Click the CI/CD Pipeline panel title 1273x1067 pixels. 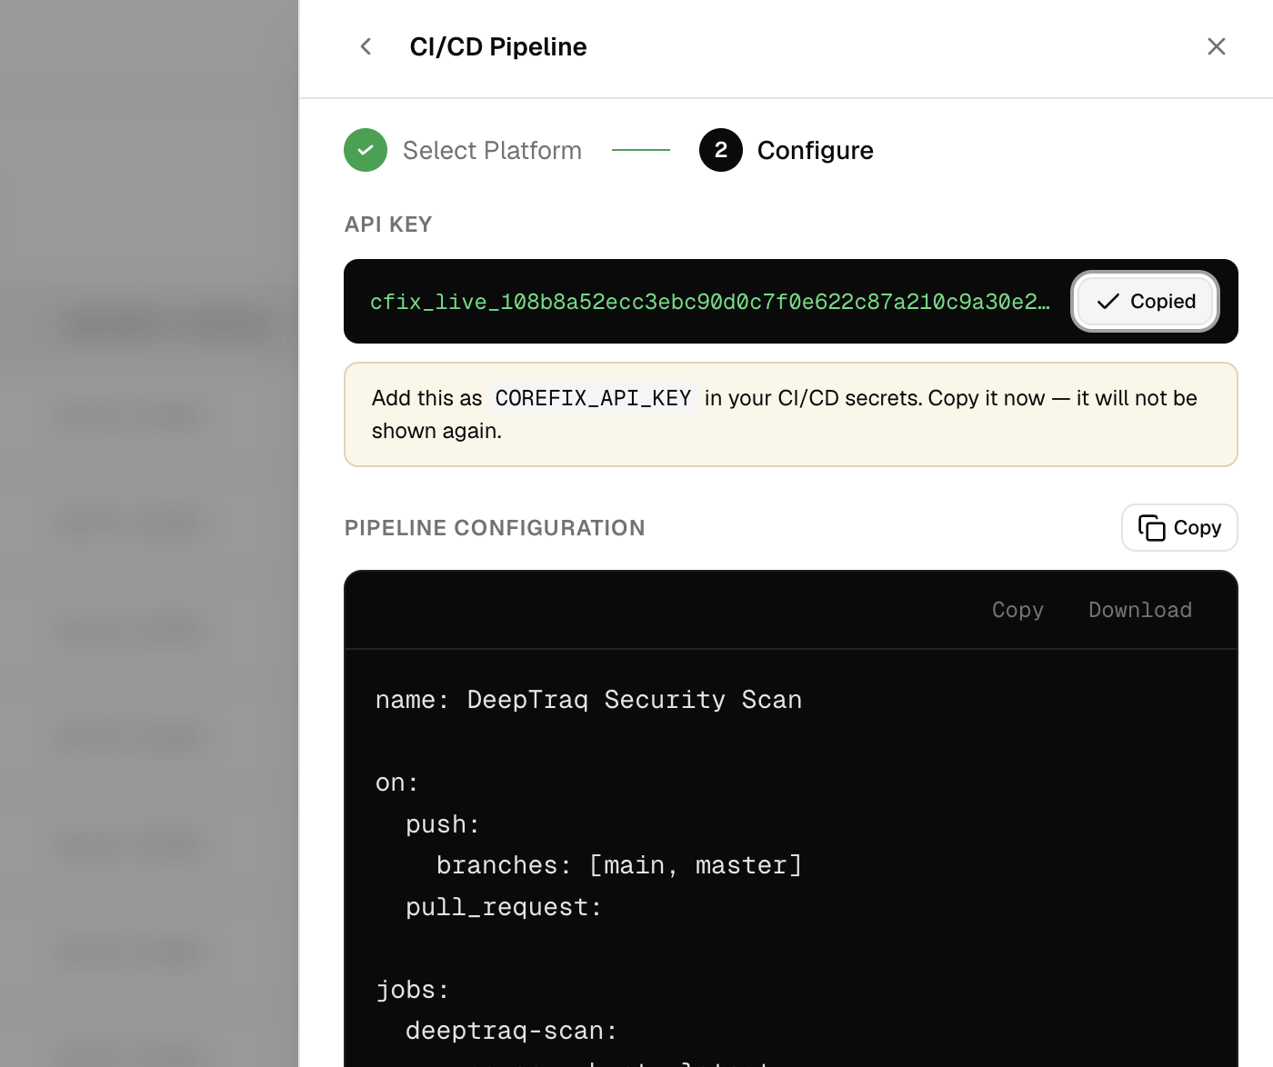tap(498, 46)
